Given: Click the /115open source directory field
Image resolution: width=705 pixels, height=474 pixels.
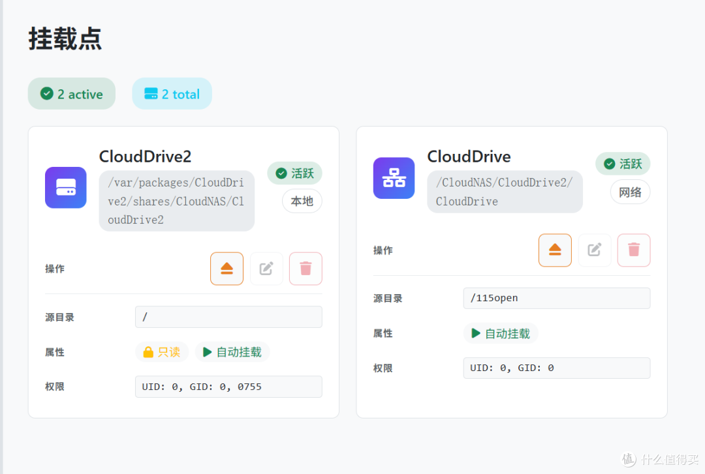Looking at the screenshot, I should (x=557, y=298).
